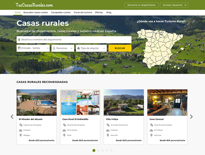This screenshot has height=155, width=205.
Task: Click the house icon in Tipo de alquiler
Action: pyautogui.click(x=78, y=48)
